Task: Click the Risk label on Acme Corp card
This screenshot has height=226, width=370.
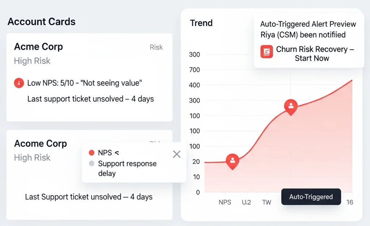Action: [x=156, y=47]
